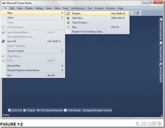
Task: Open the Edit menu
Action: coord(12,8)
